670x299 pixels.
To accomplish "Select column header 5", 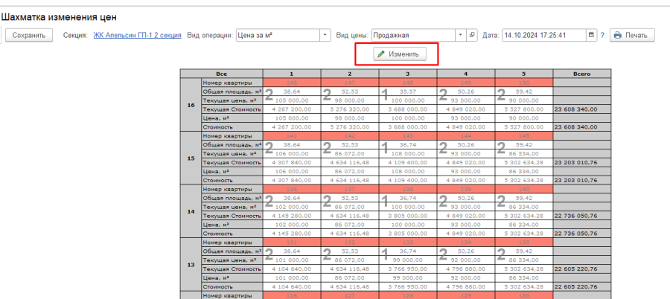I will tap(524, 74).
